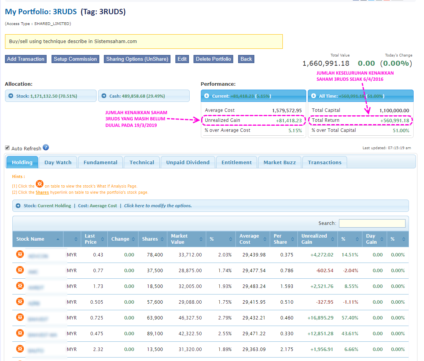Image resolution: width=424 pixels, height=361 pixels.
Task: Sort table by Day Gain column
Action: point(374,239)
